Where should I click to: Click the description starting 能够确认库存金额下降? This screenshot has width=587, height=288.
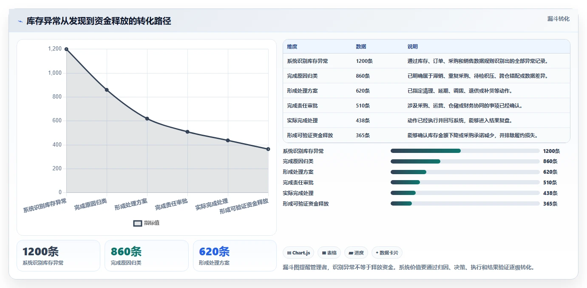click(473, 136)
